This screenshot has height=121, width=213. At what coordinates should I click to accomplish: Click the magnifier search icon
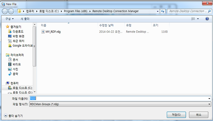pyautogui.click(x=209, y=11)
